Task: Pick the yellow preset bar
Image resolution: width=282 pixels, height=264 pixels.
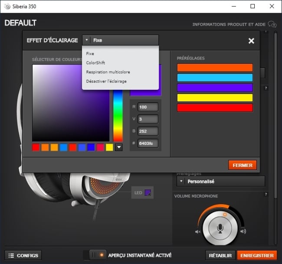Action: click(x=215, y=98)
